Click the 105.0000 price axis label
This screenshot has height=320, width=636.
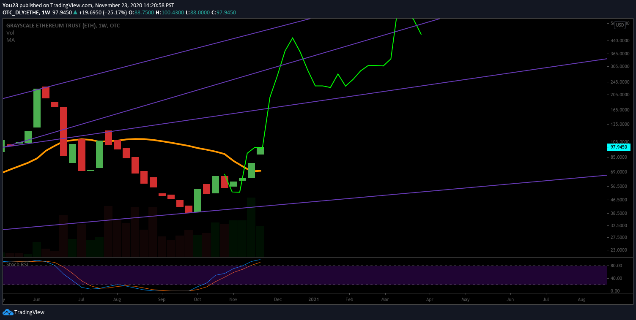coord(620,141)
